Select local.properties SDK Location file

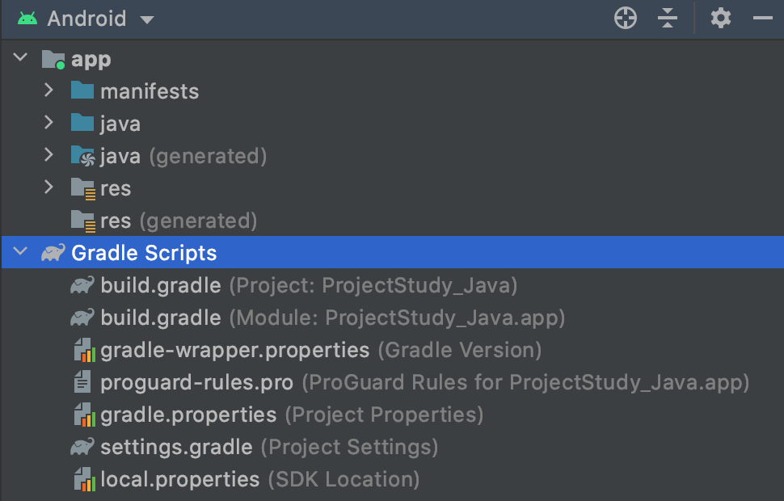coord(179,479)
